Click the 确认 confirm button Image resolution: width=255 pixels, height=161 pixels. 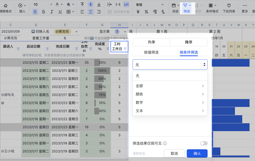pyautogui.click(x=197, y=153)
